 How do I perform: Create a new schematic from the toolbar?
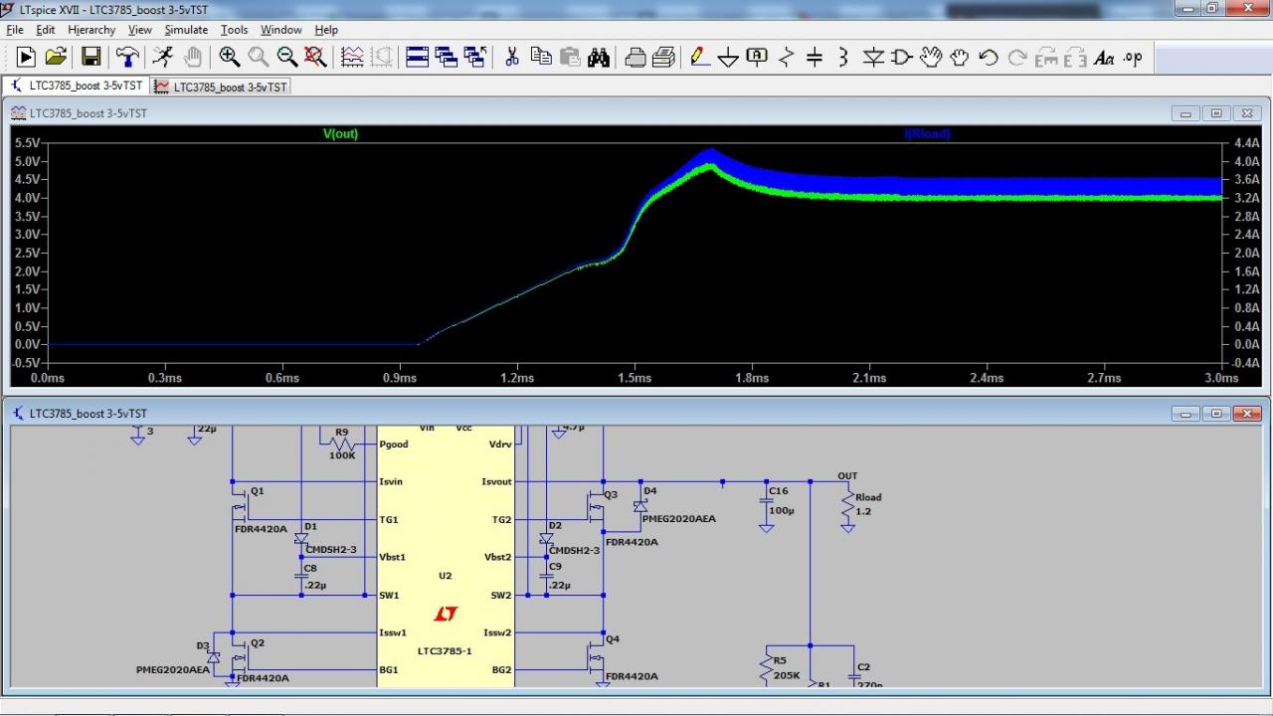tap(26, 57)
